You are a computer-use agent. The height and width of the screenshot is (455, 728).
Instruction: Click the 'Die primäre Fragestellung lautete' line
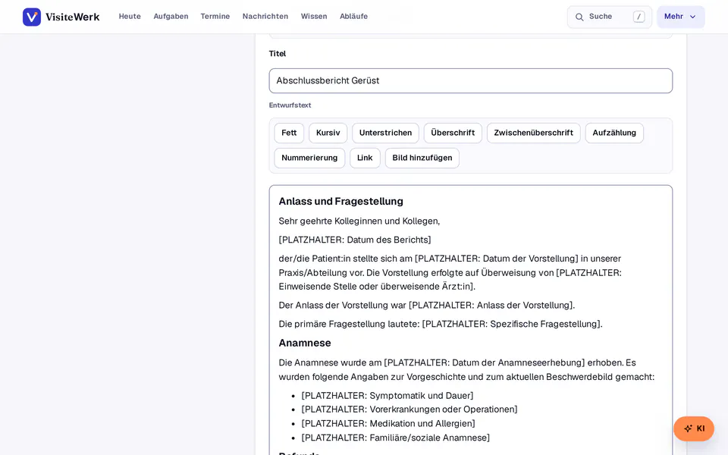click(x=440, y=324)
